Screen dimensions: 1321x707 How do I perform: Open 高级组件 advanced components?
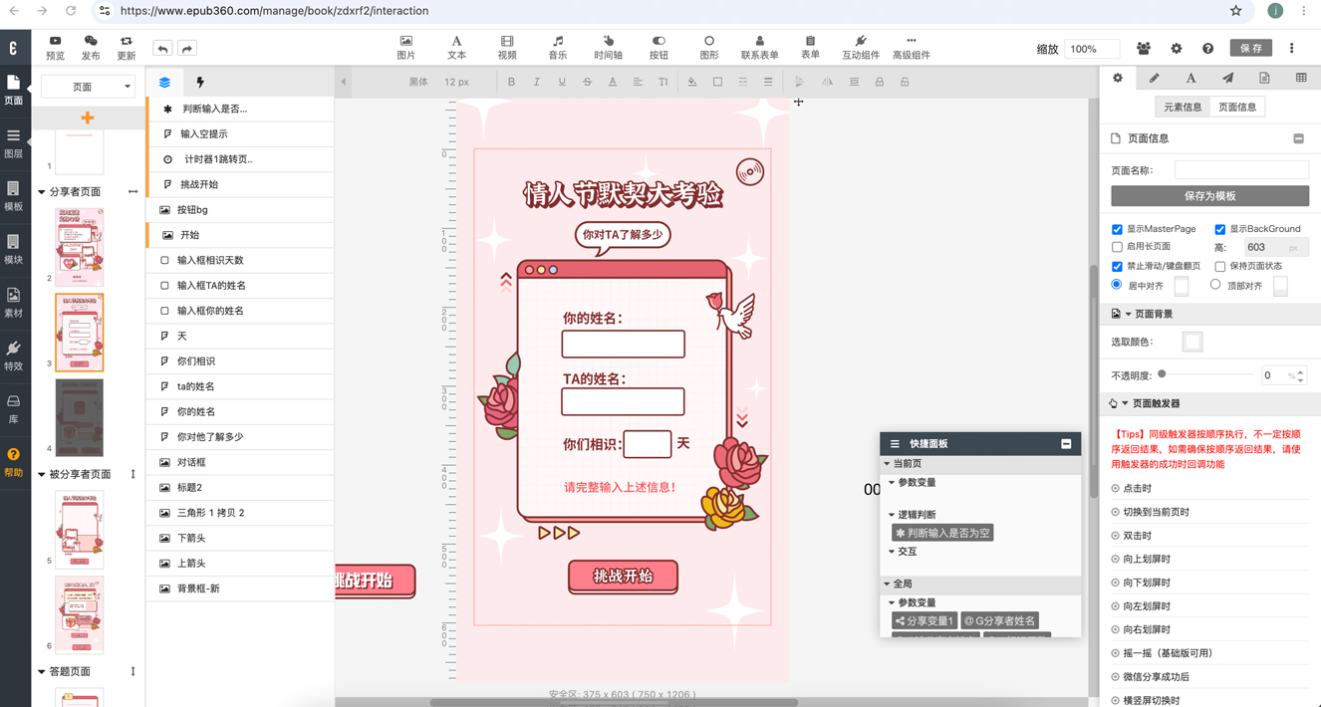click(x=911, y=47)
